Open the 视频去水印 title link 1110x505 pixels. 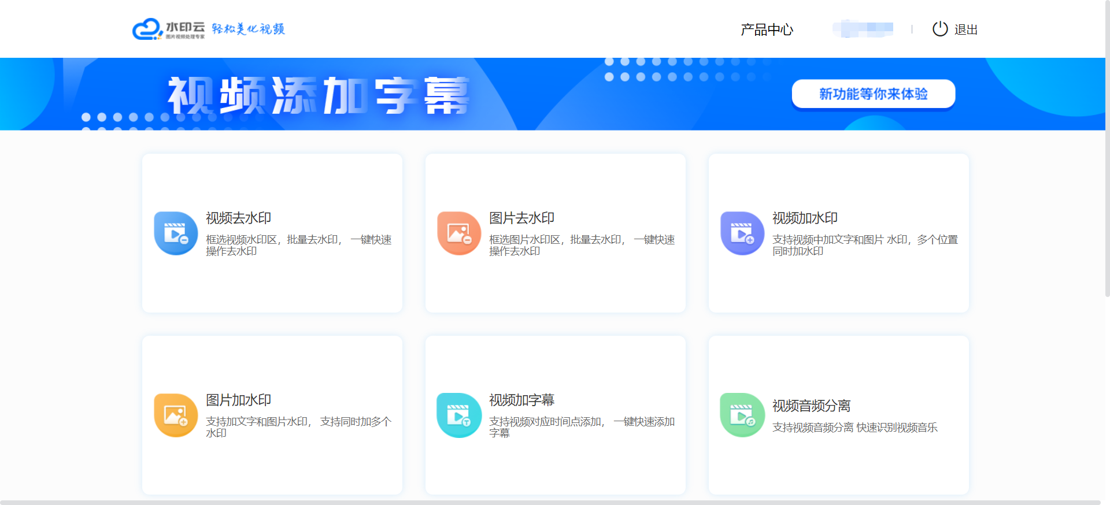[238, 218]
